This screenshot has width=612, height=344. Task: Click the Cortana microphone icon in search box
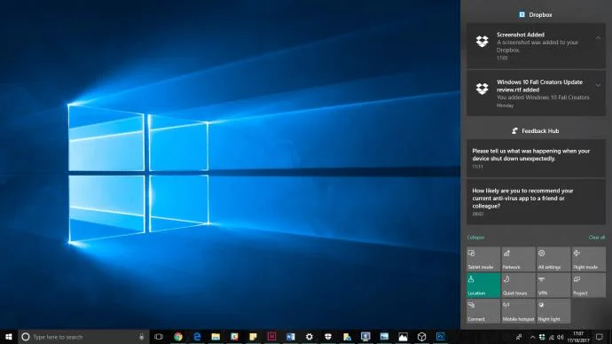point(141,337)
